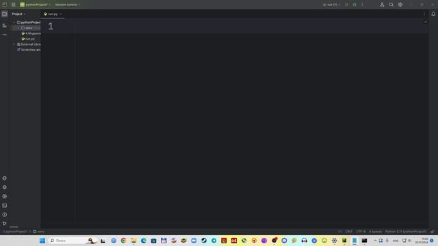Open the Structure tool window

pyautogui.click(x=5, y=25)
